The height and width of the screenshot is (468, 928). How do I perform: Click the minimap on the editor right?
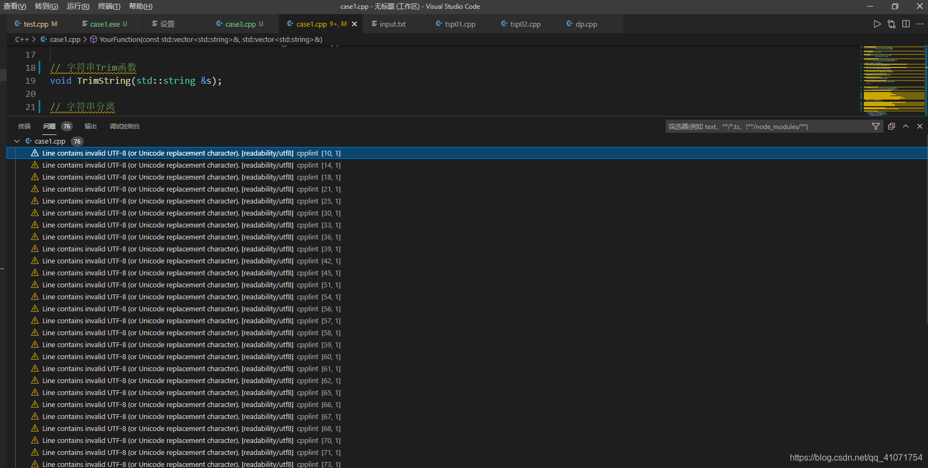click(893, 81)
